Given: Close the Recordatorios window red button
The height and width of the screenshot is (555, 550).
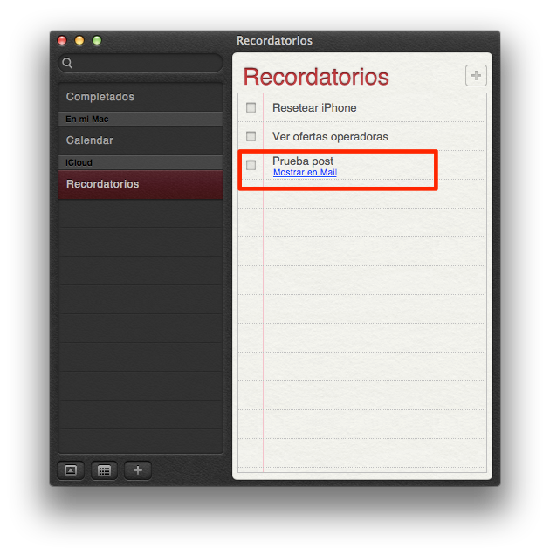Looking at the screenshot, I should click(62, 40).
